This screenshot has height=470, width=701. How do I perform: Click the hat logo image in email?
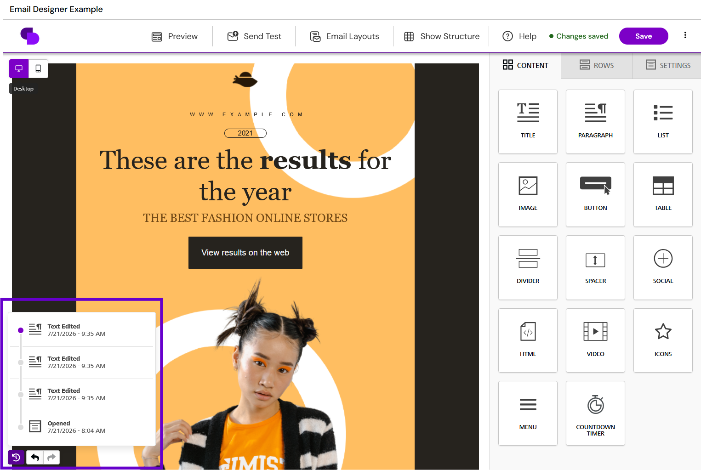[245, 79]
